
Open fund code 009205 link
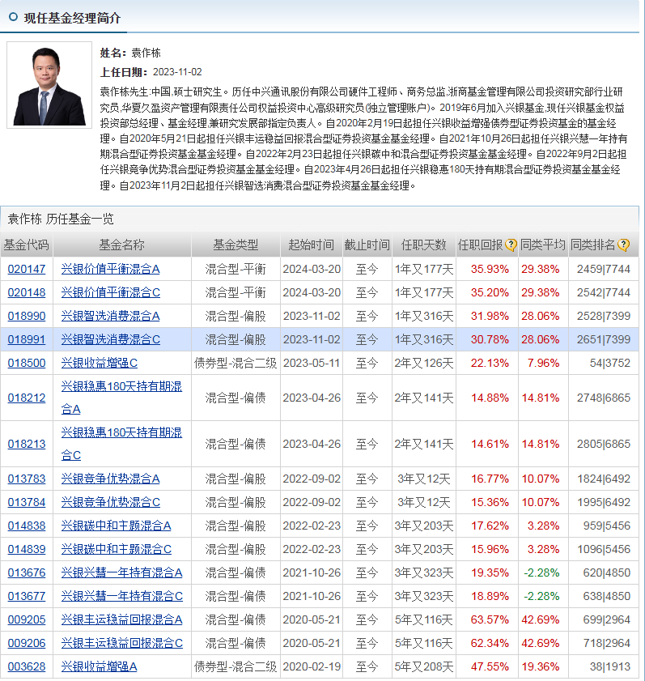point(27,619)
